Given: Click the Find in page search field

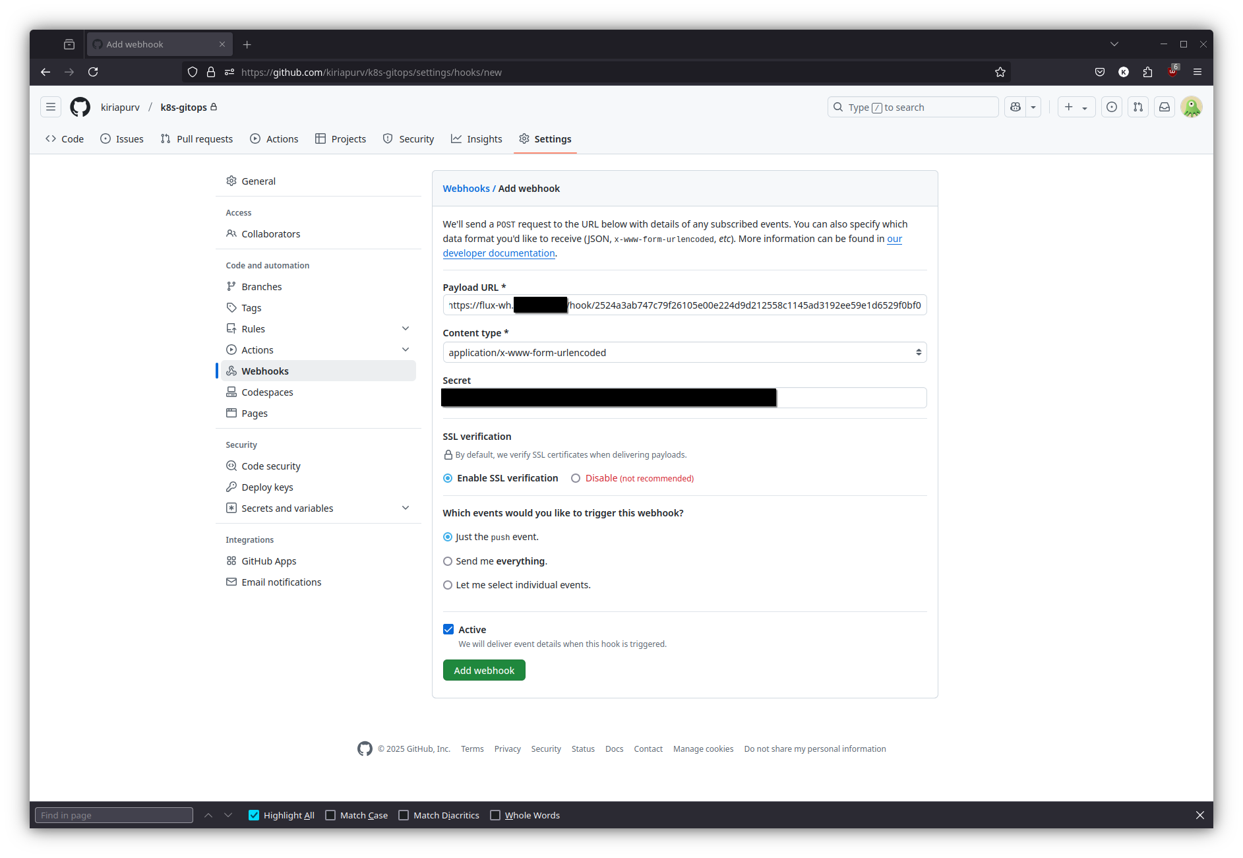Looking at the screenshot, I should 114,815.
